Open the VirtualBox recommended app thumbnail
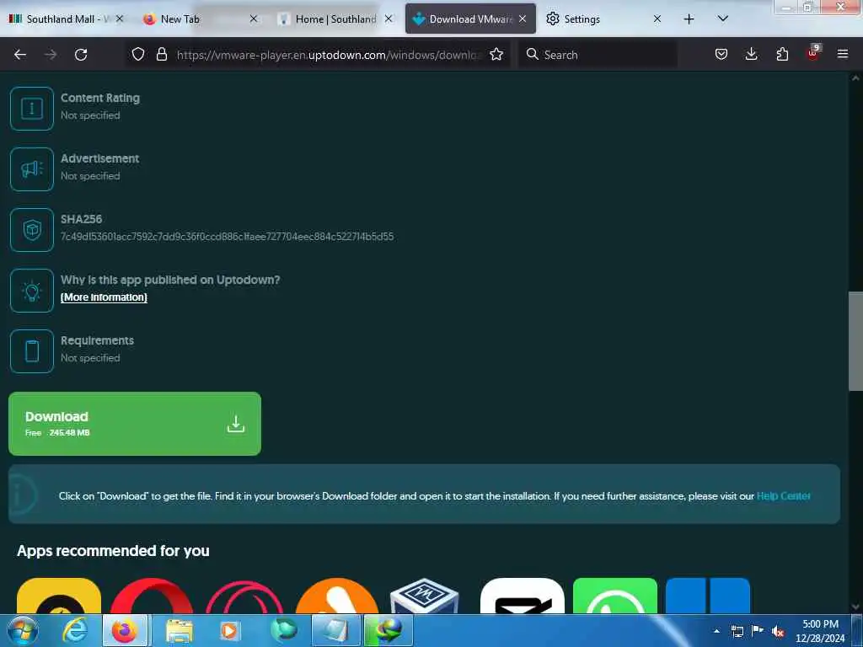 click(x=425, y=596)
